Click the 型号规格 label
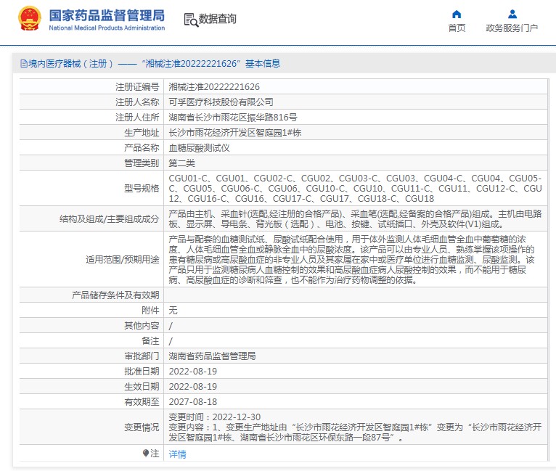This screenshot has width=556, height=471. (142, 188)
